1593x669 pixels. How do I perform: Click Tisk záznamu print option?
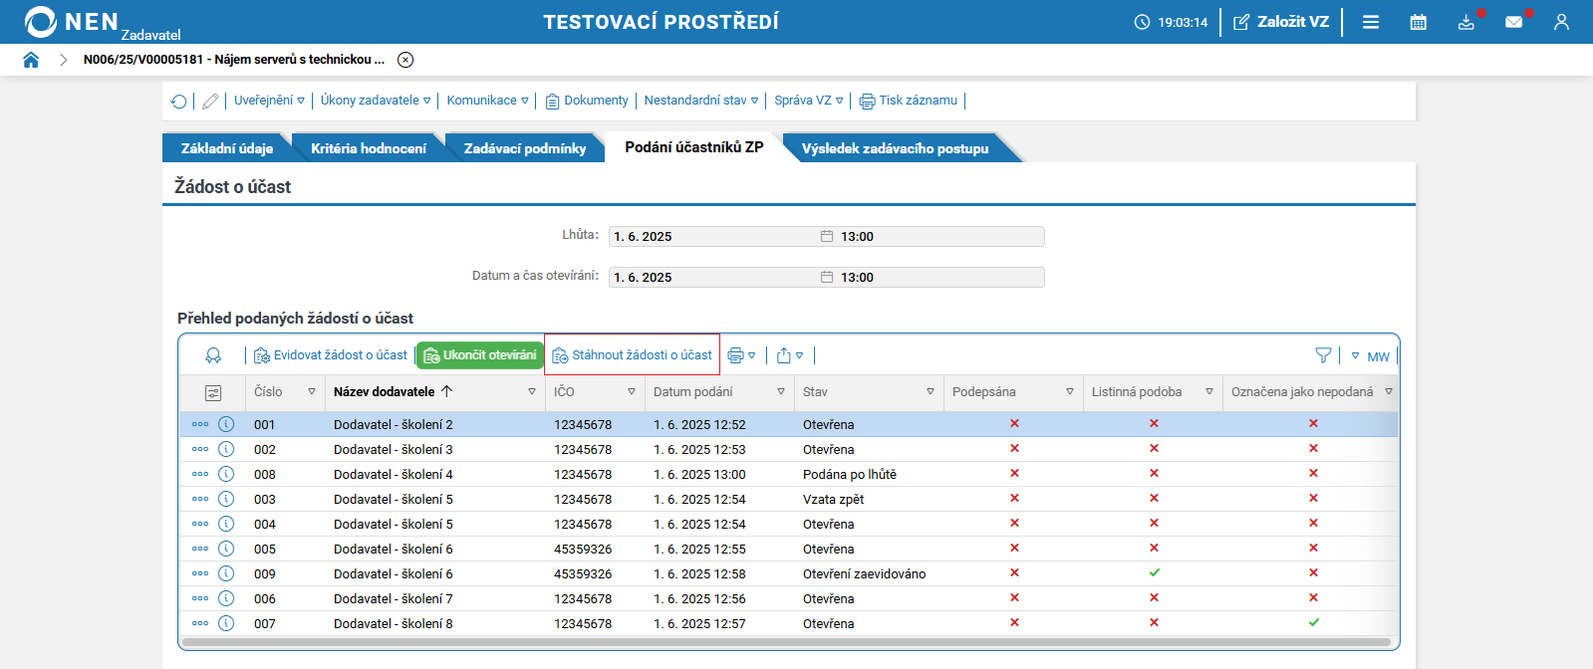click(x=909, y=101)
